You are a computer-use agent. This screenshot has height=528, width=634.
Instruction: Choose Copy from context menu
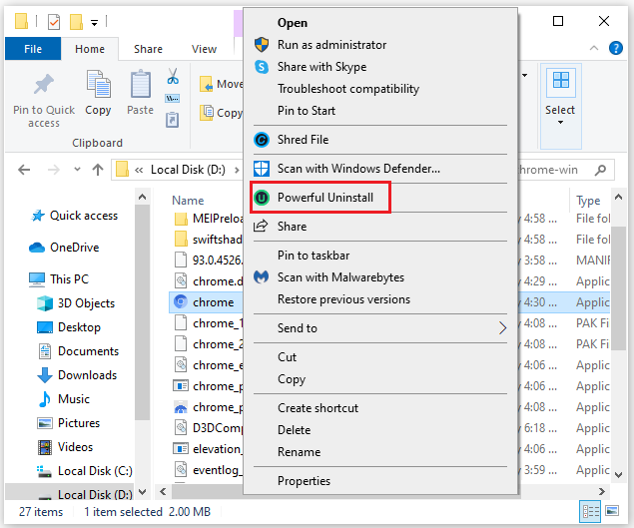[x=292, y=379]
